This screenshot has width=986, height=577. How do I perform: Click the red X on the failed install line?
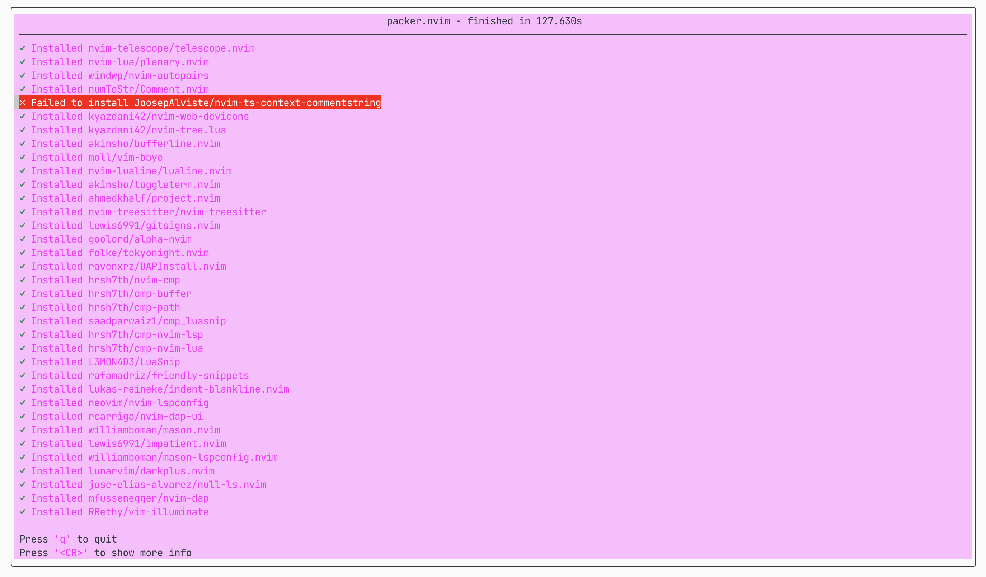23,103
